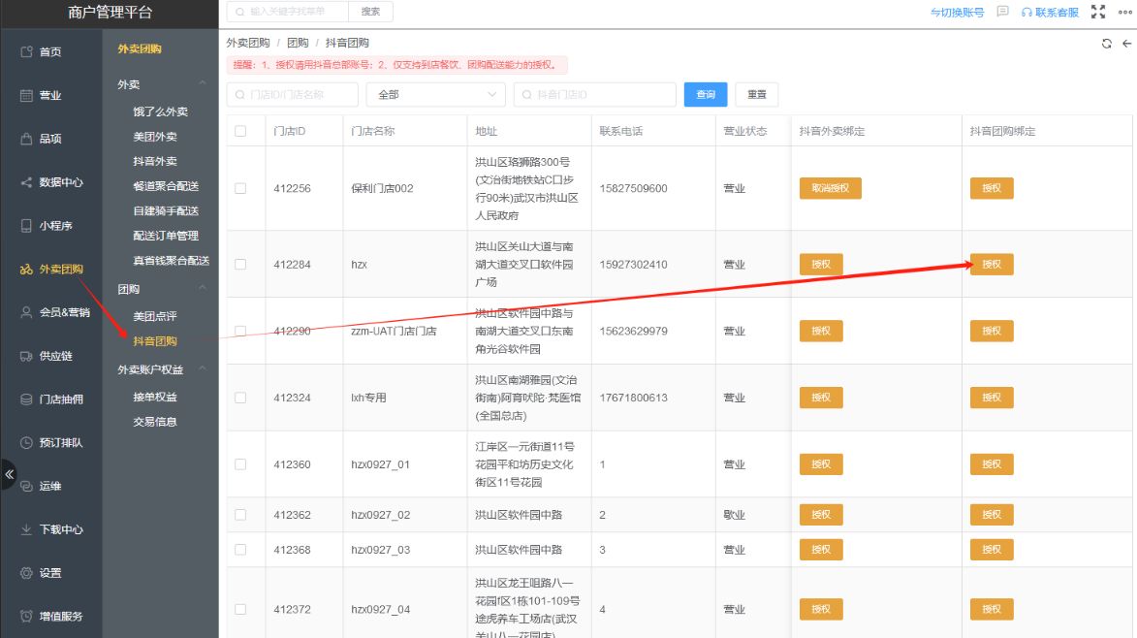Collapse sidebar with double-chevron handle
The width and height of the screenshot is (1137, 638).
[x=9, y=475]
